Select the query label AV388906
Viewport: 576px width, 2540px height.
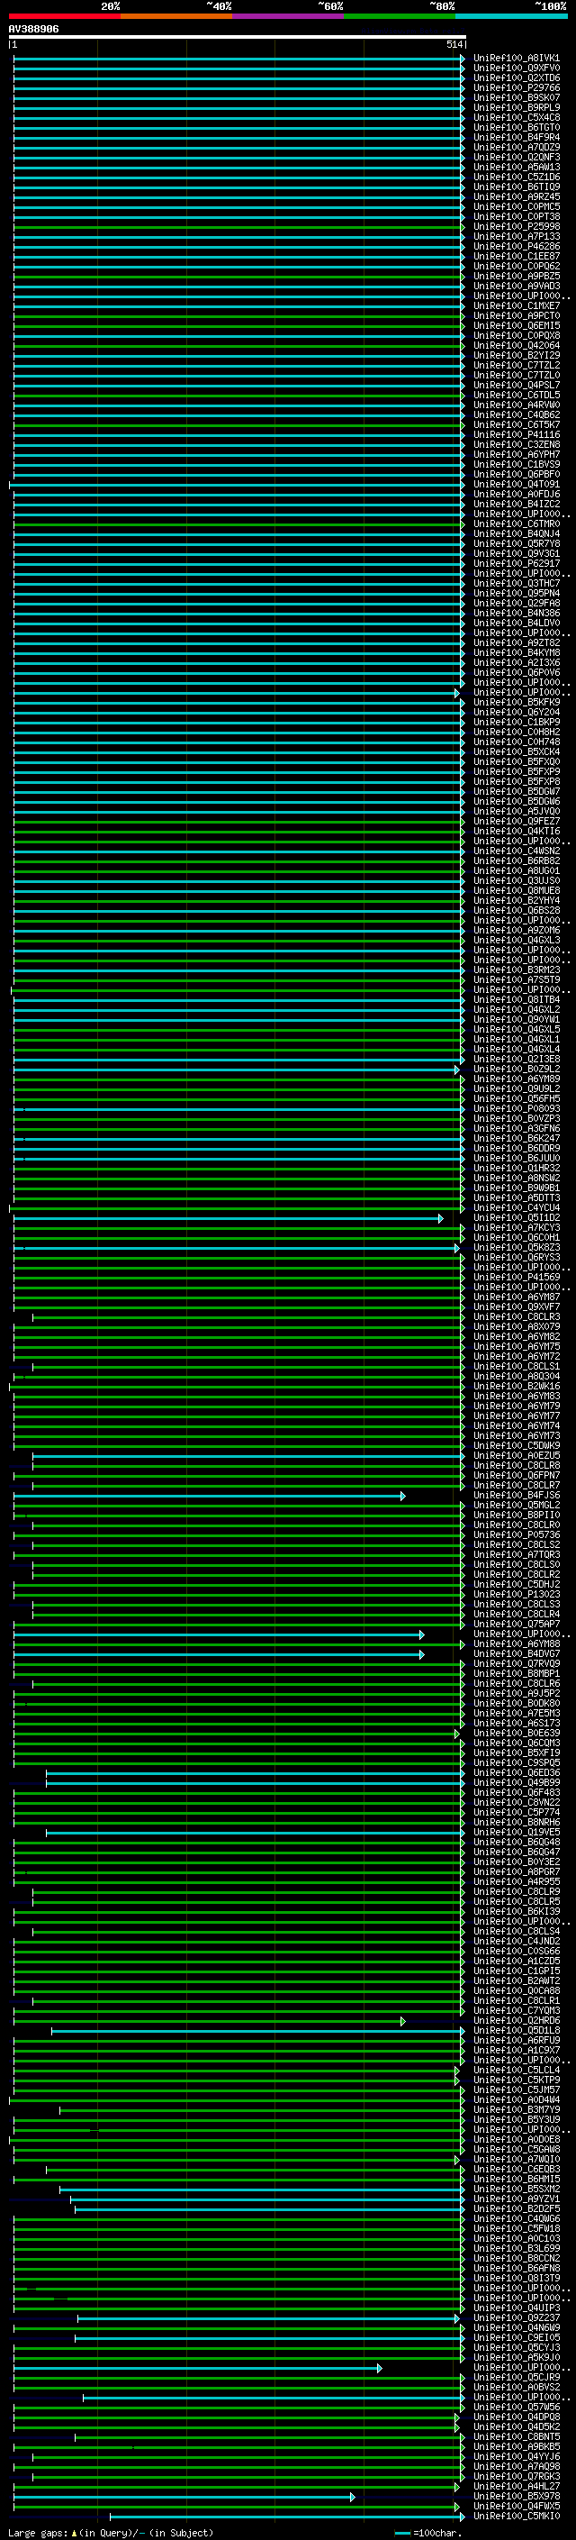tap(33, 30)
